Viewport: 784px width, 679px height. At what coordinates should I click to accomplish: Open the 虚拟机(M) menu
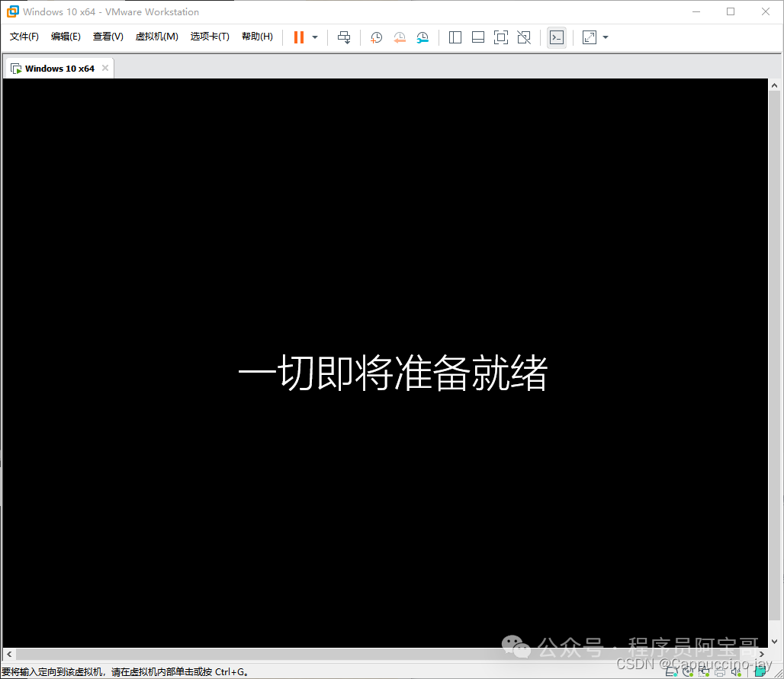coord(156,37)
